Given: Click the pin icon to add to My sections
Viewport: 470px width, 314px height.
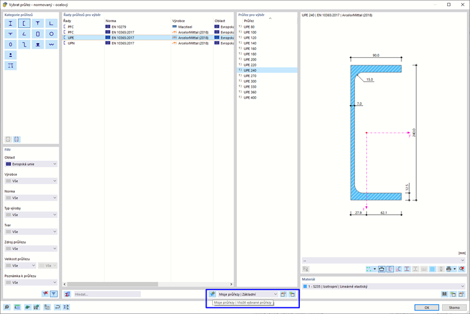Looking at the screenshot, I should point(213,294).
